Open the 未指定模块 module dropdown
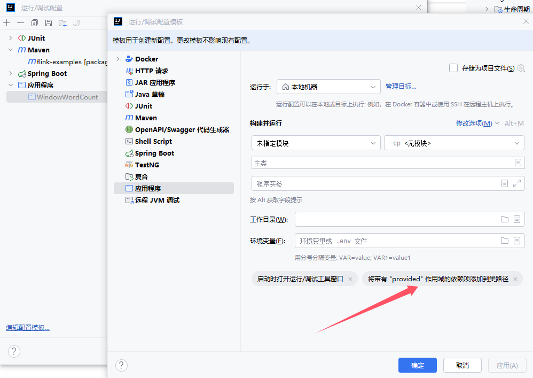This screenshot has height=378, width=533. (x=316, y=143)
